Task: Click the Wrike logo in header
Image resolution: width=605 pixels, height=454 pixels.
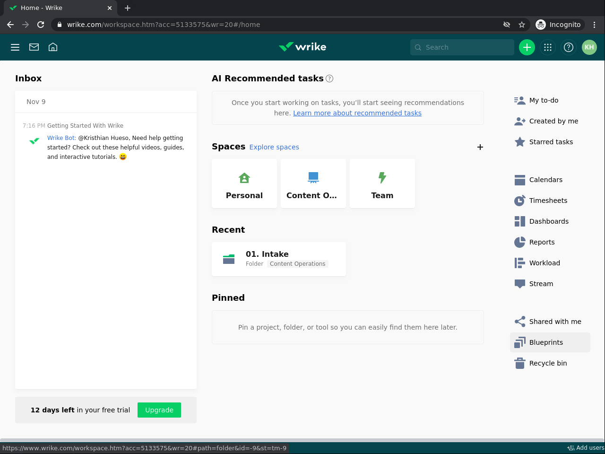Action: 302,47
